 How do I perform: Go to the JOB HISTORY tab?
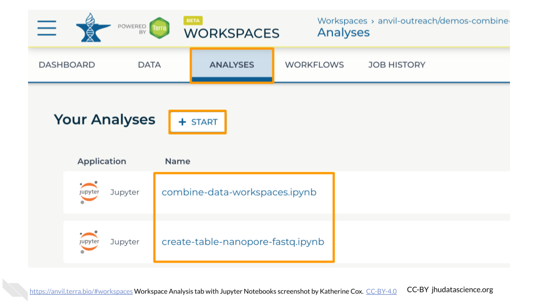[397, 65]
